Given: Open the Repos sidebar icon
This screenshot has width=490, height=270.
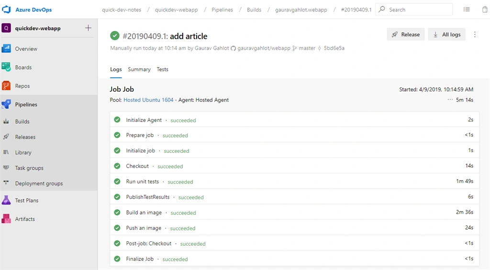Looking at the screenshot, I should point(6,86).
